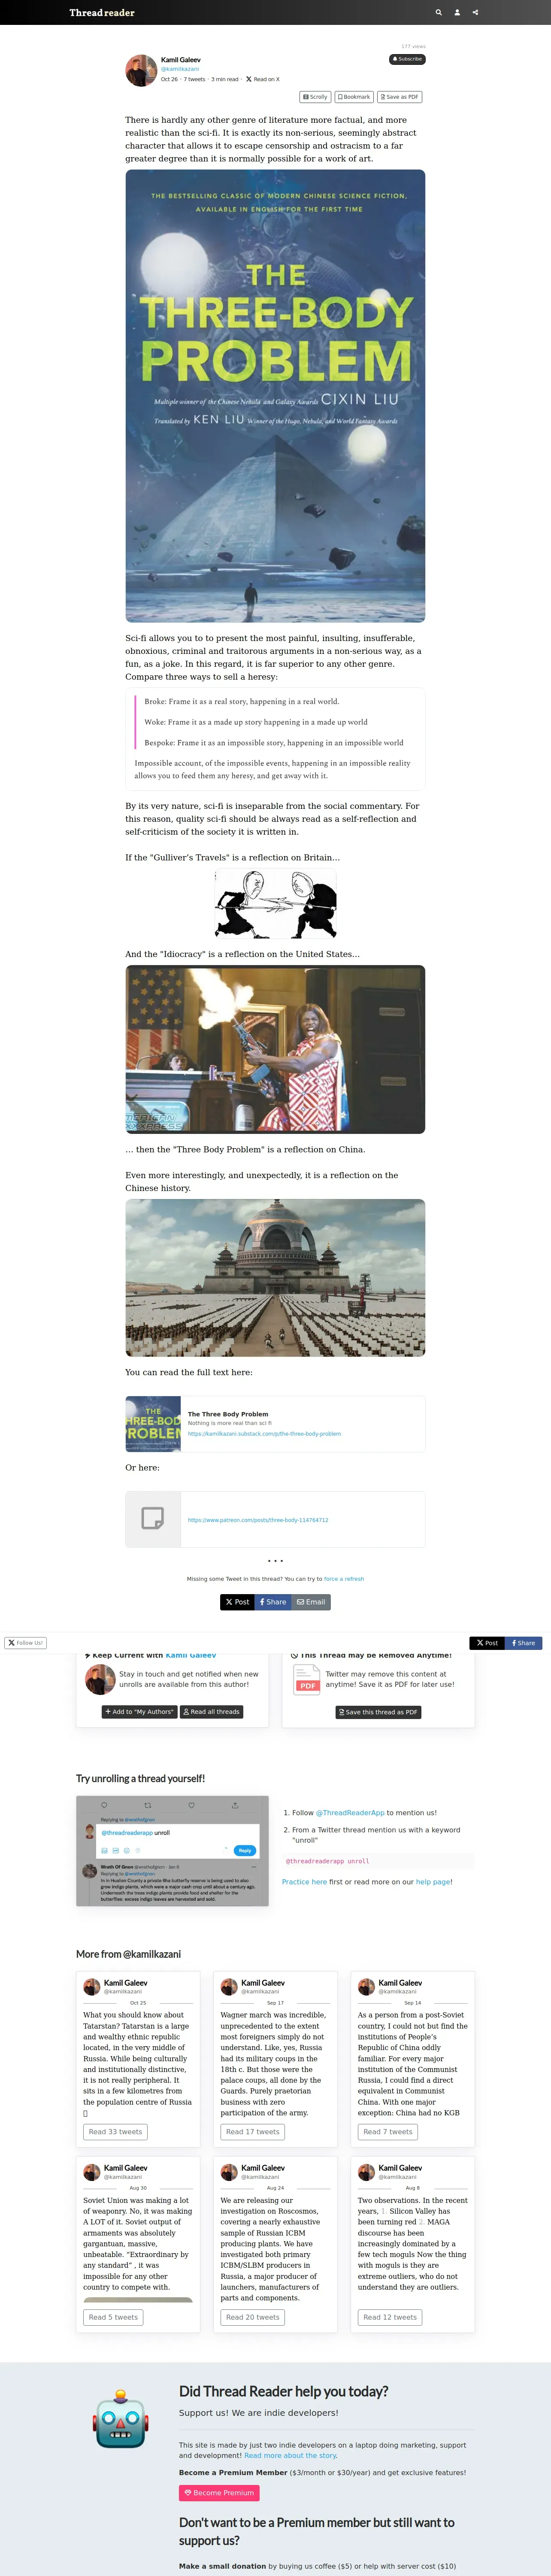Screen dimensions: 551x2576
Task: Click the Follow Us button on the sticky bar
Action: 25,1643
